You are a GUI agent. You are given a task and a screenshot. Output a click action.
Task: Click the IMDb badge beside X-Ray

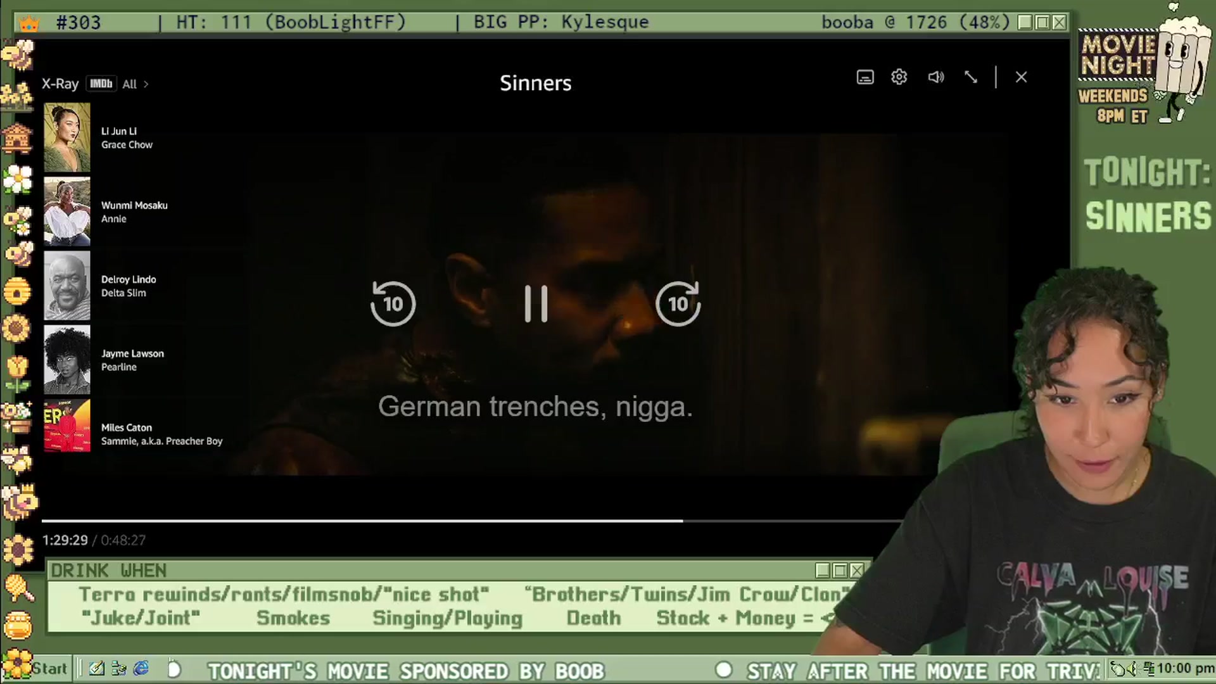[x=101, y=84]
